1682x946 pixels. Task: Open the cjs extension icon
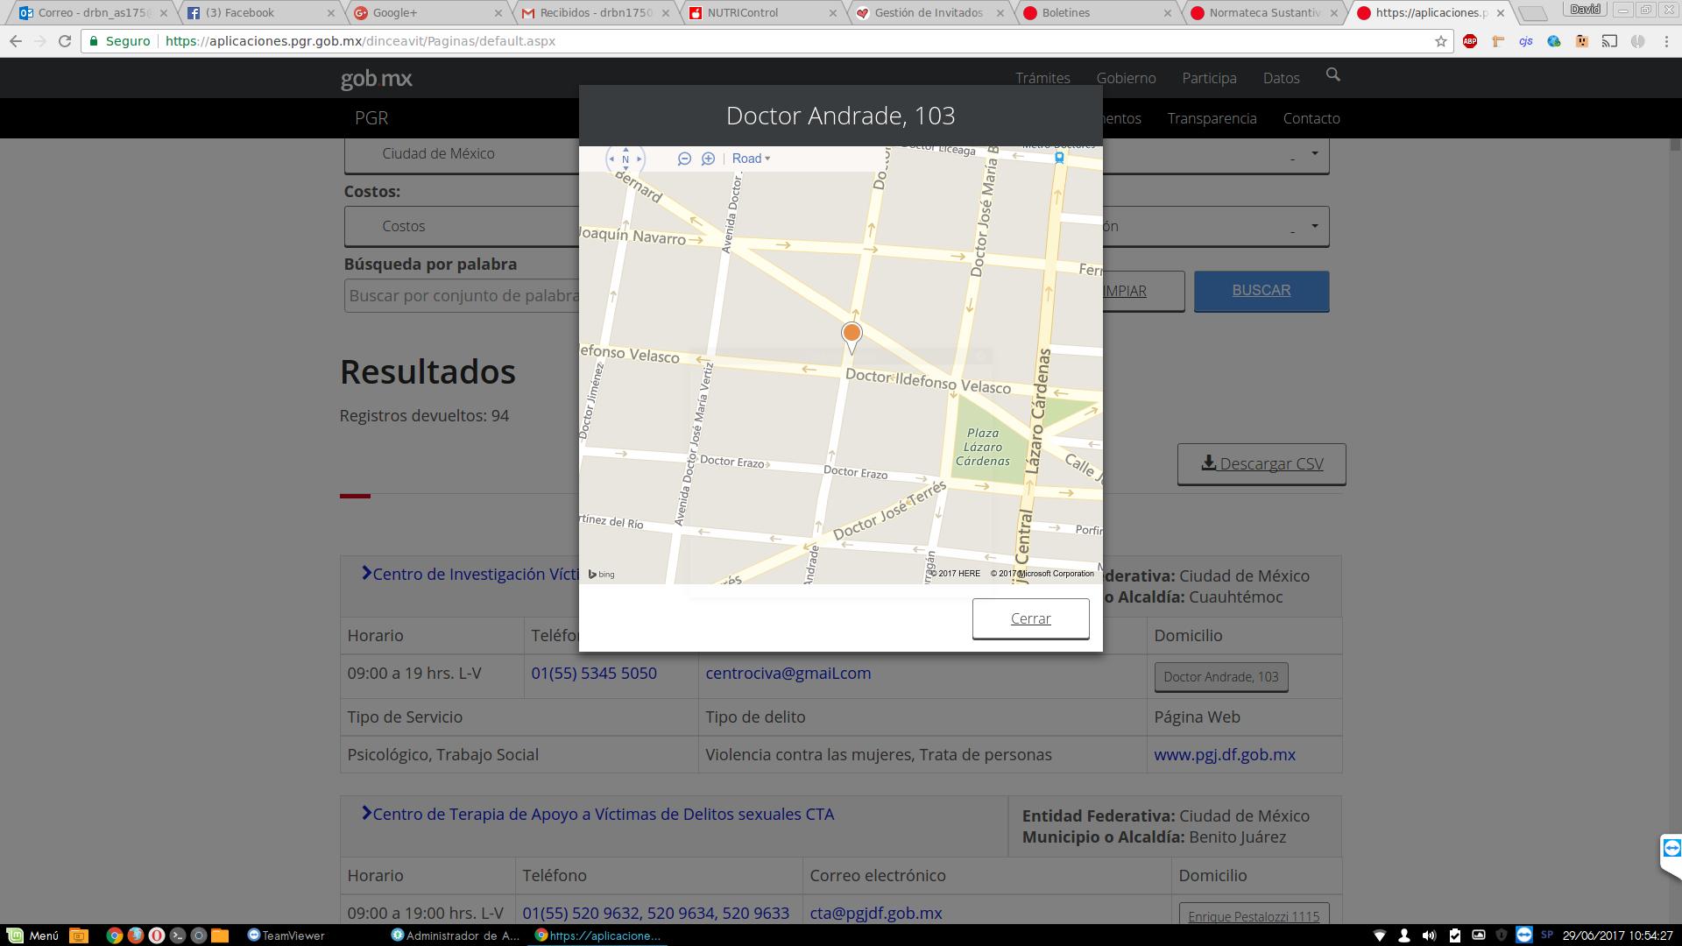point(1526,41)
